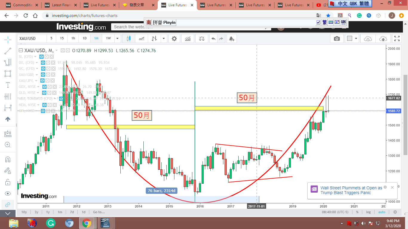Screen dimensions: 408x229
Task: Save chart layout to cloud
Action: coord(383,38)
